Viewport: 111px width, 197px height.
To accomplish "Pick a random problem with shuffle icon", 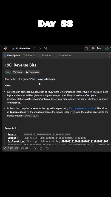I will pos(45,48).
